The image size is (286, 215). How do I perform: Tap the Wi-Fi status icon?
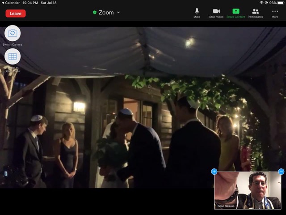coord(261,3)
